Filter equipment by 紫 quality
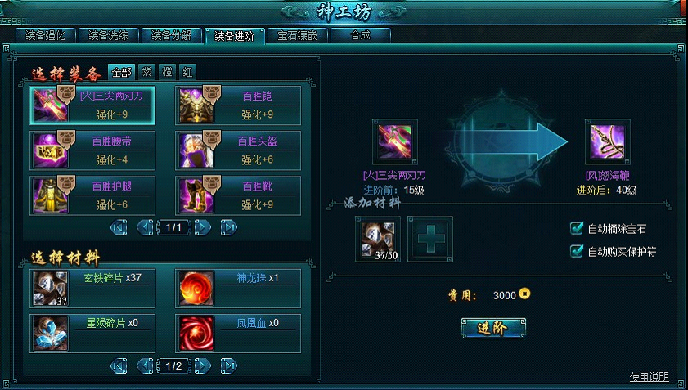The height and width of the screenshot is (390, 688). [146, 72]
